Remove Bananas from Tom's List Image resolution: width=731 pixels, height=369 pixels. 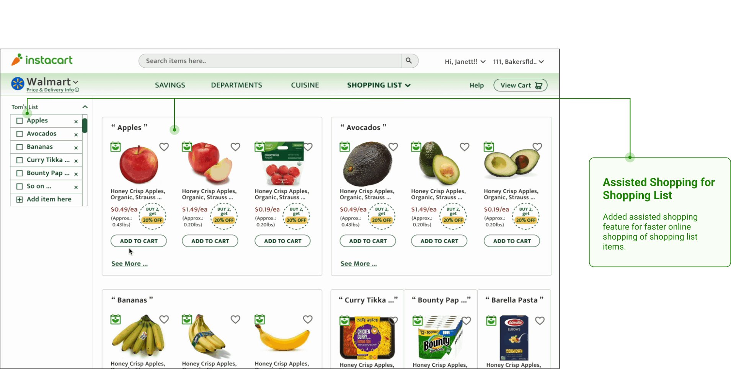pos(76,148)
